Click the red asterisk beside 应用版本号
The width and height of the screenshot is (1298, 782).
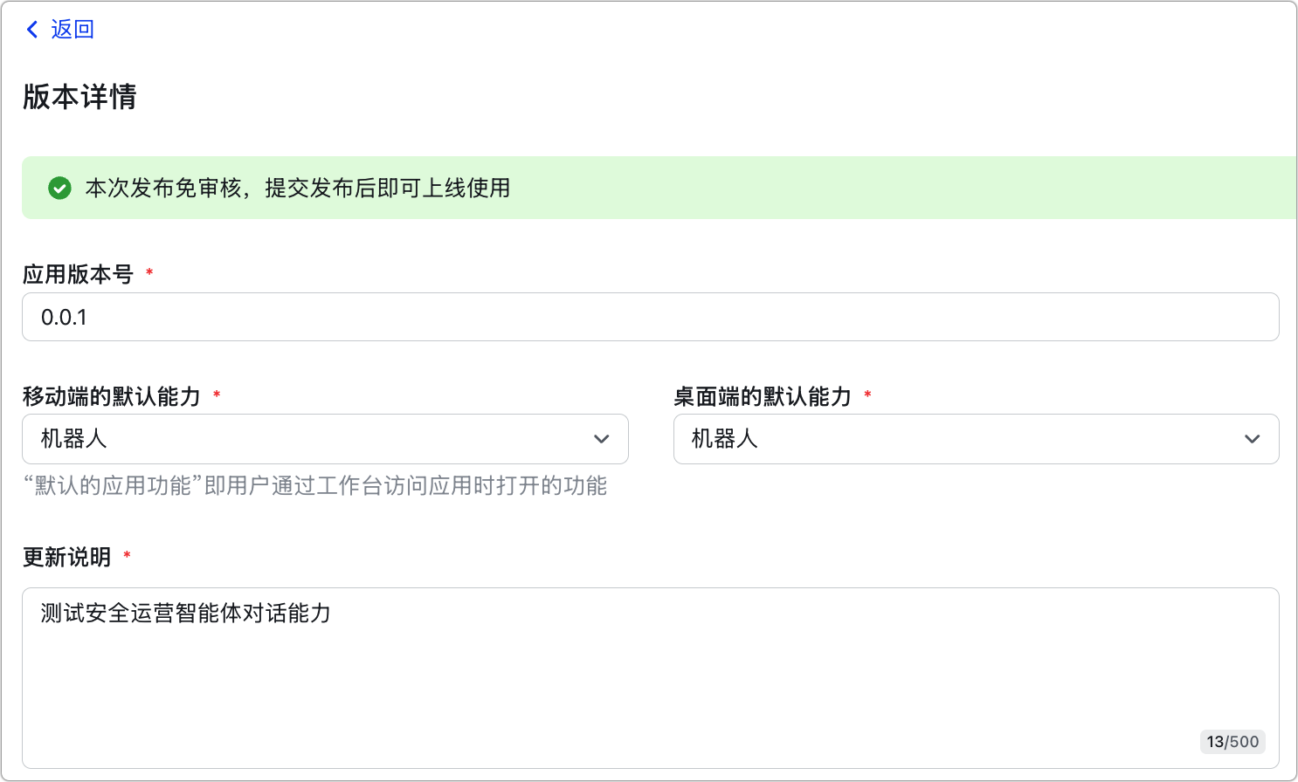[x=149, y=273]
